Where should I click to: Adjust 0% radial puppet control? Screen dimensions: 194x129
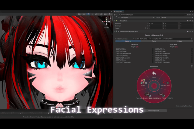(x=161, y=95)
